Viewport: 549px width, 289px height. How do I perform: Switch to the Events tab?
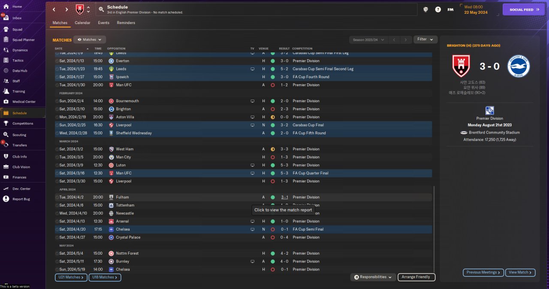pos(103,23)
